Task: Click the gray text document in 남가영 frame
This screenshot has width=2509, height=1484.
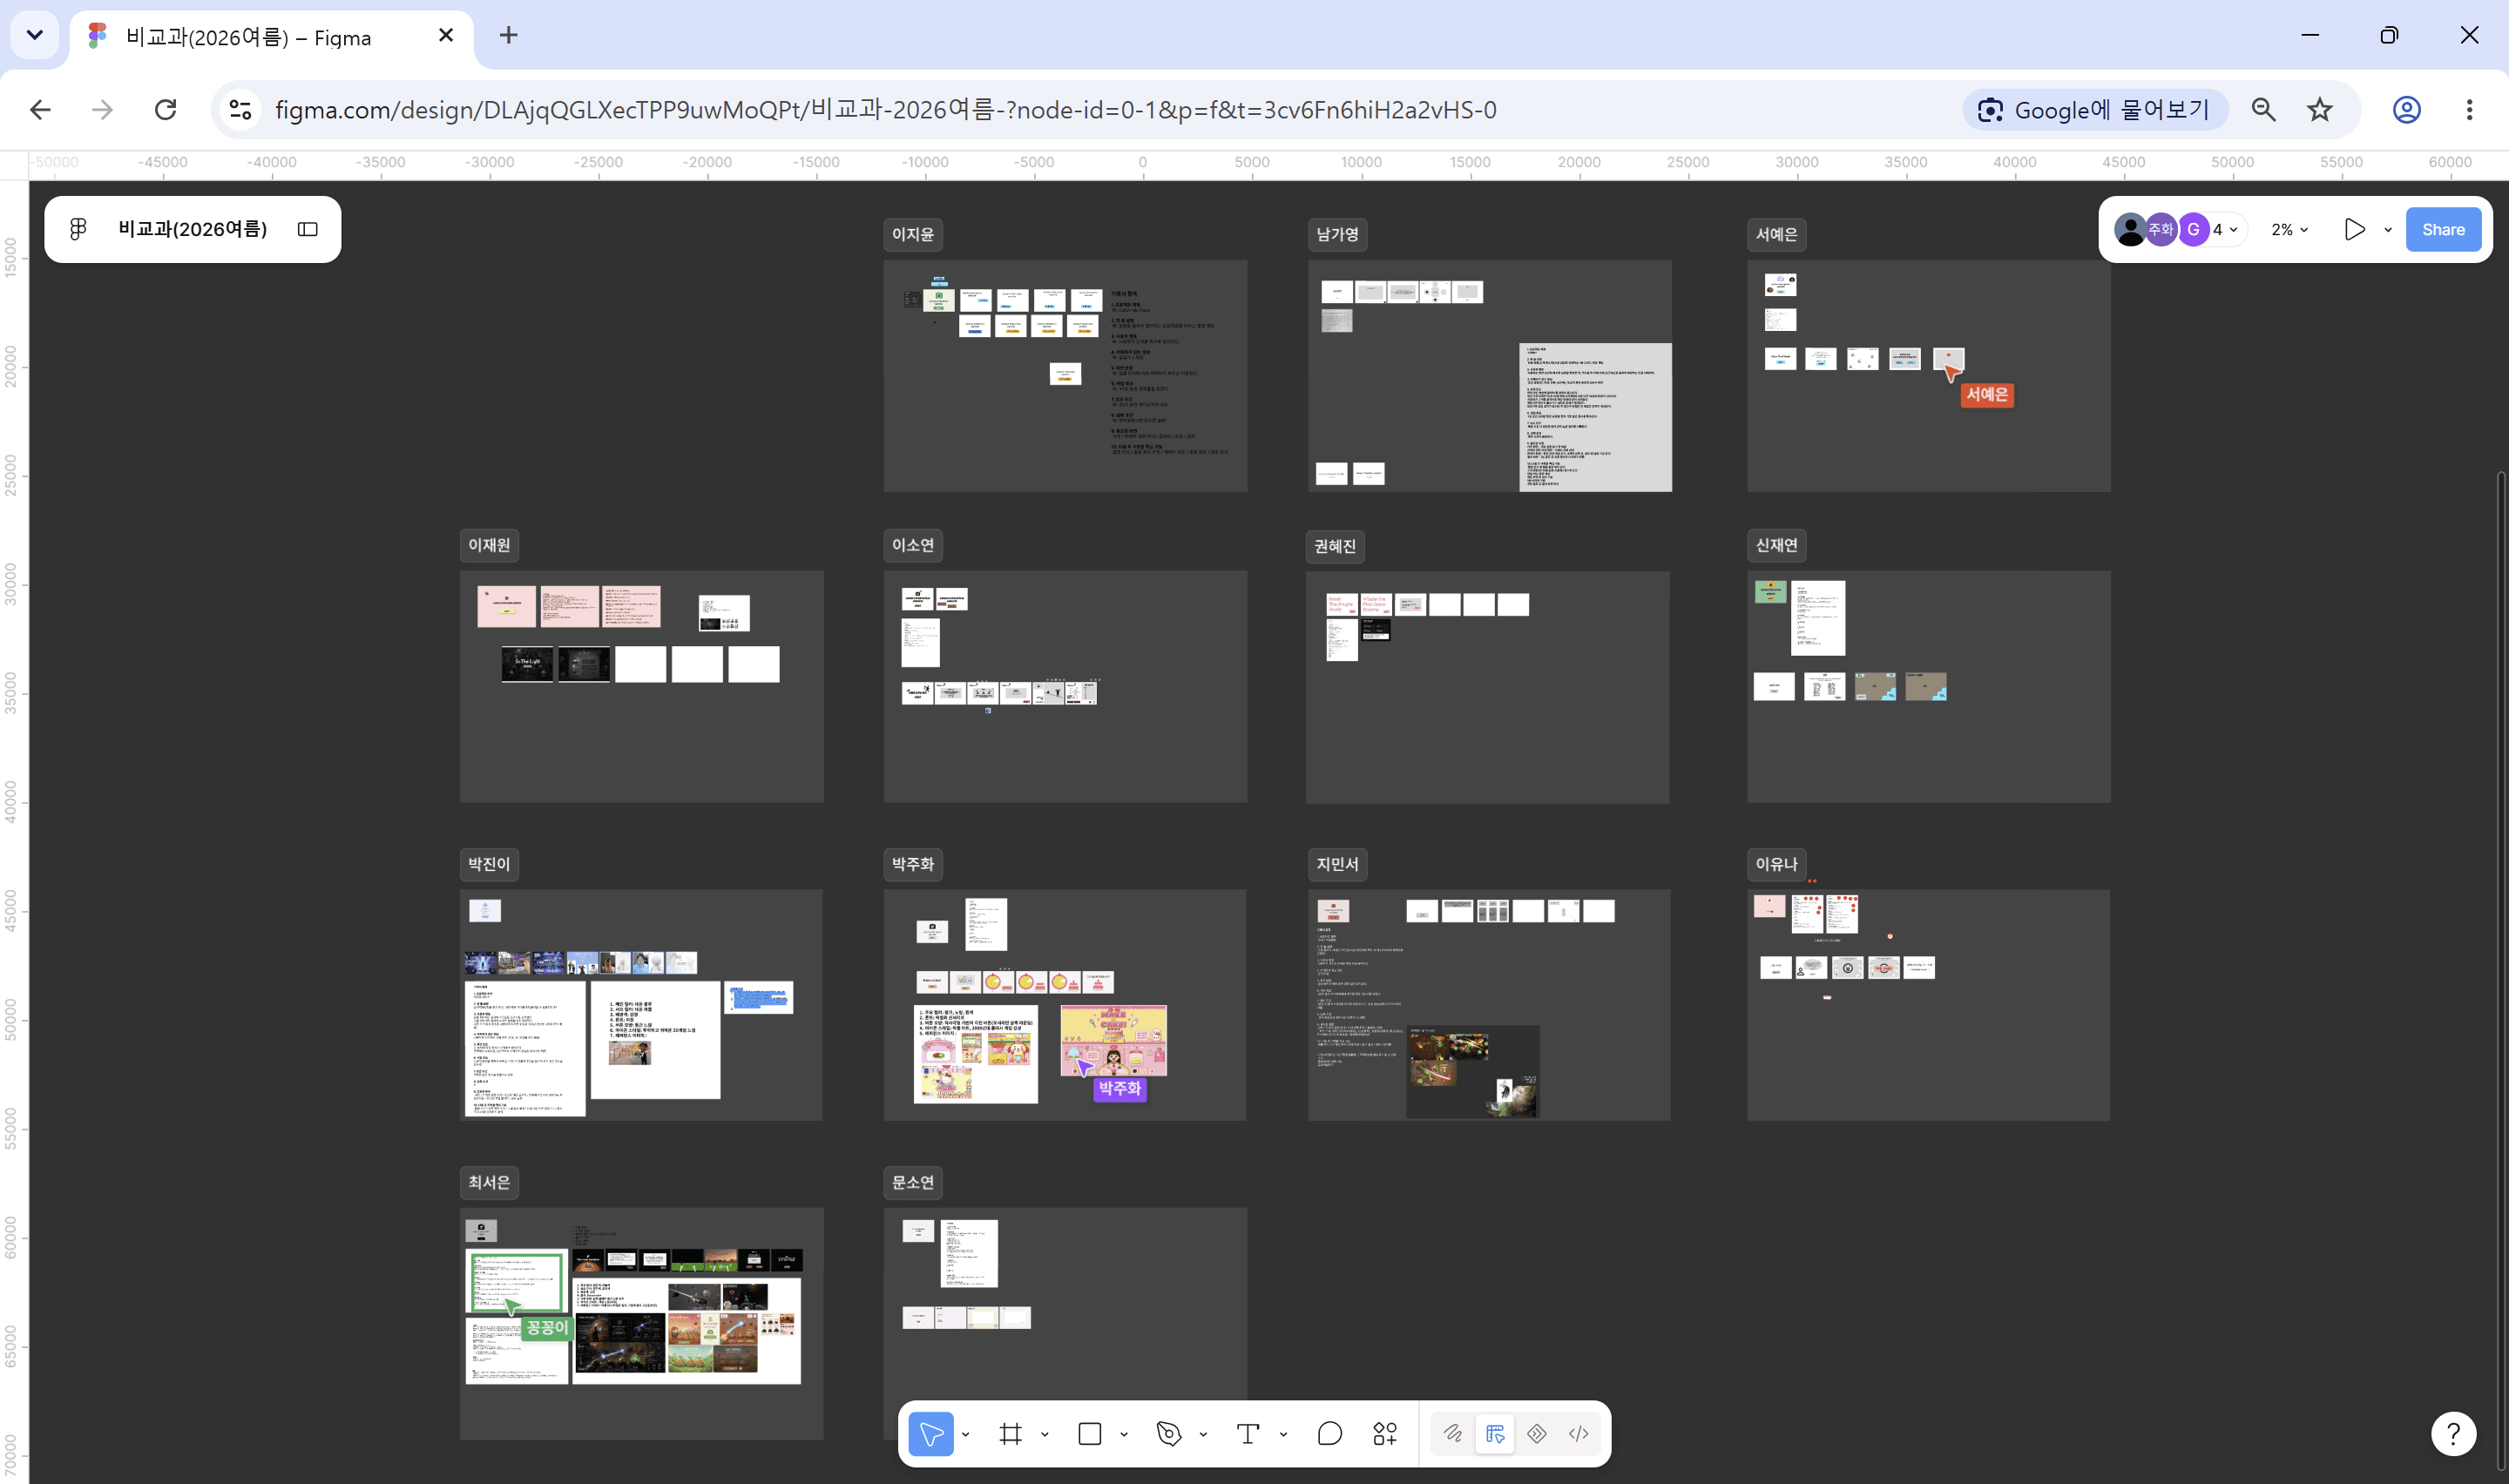Action: [1595, 417]
